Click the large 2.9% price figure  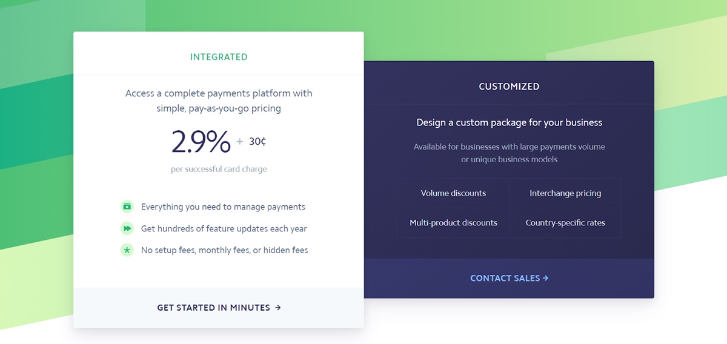[201, 142]
